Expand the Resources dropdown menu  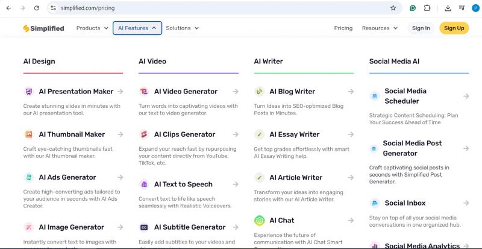point(380,28)
